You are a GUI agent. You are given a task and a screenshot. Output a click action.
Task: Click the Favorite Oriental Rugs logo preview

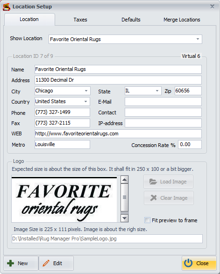[64, 199]
